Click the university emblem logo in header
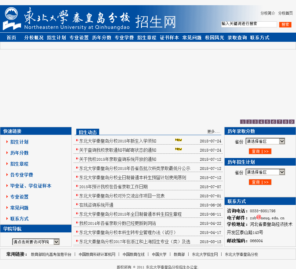The width and height of the screenshot is (296, 269). point(12,19)
